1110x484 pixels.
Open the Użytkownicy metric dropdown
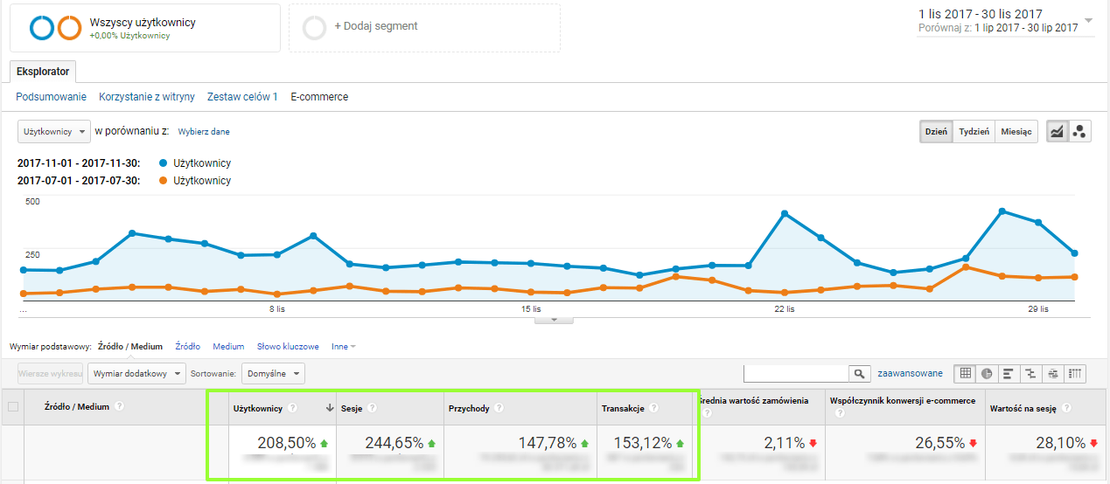(x=54, y=132)
